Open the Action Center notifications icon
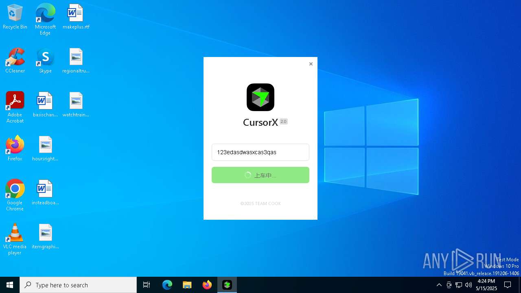 pos(508,285)
